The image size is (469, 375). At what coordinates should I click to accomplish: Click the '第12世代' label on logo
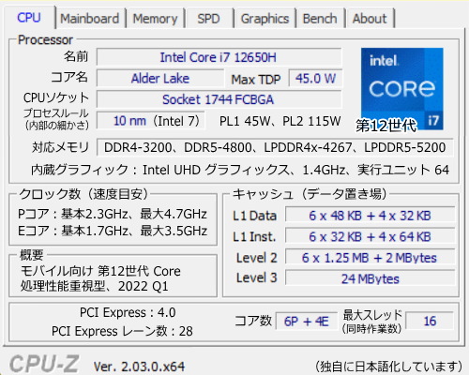(x=386, y=126)
